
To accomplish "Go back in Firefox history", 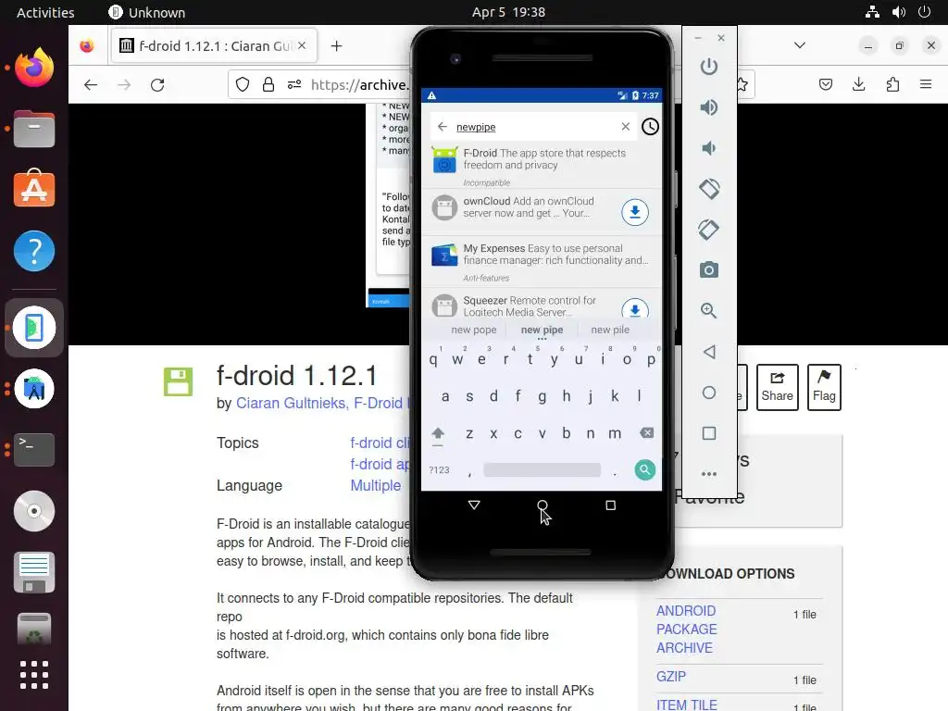I will pyautogui.click(x=91, y=84).
